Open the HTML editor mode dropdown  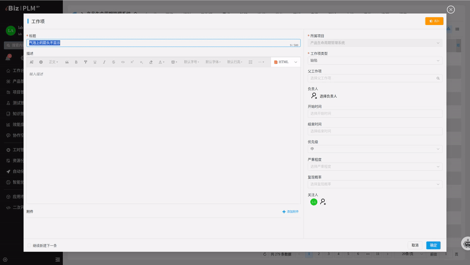pyautogui.click(x=286, y=62)
